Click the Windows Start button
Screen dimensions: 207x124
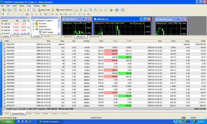(7, 121)
